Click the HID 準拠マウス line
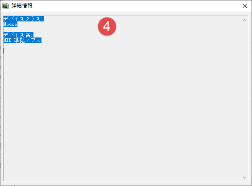 (22, 40)
